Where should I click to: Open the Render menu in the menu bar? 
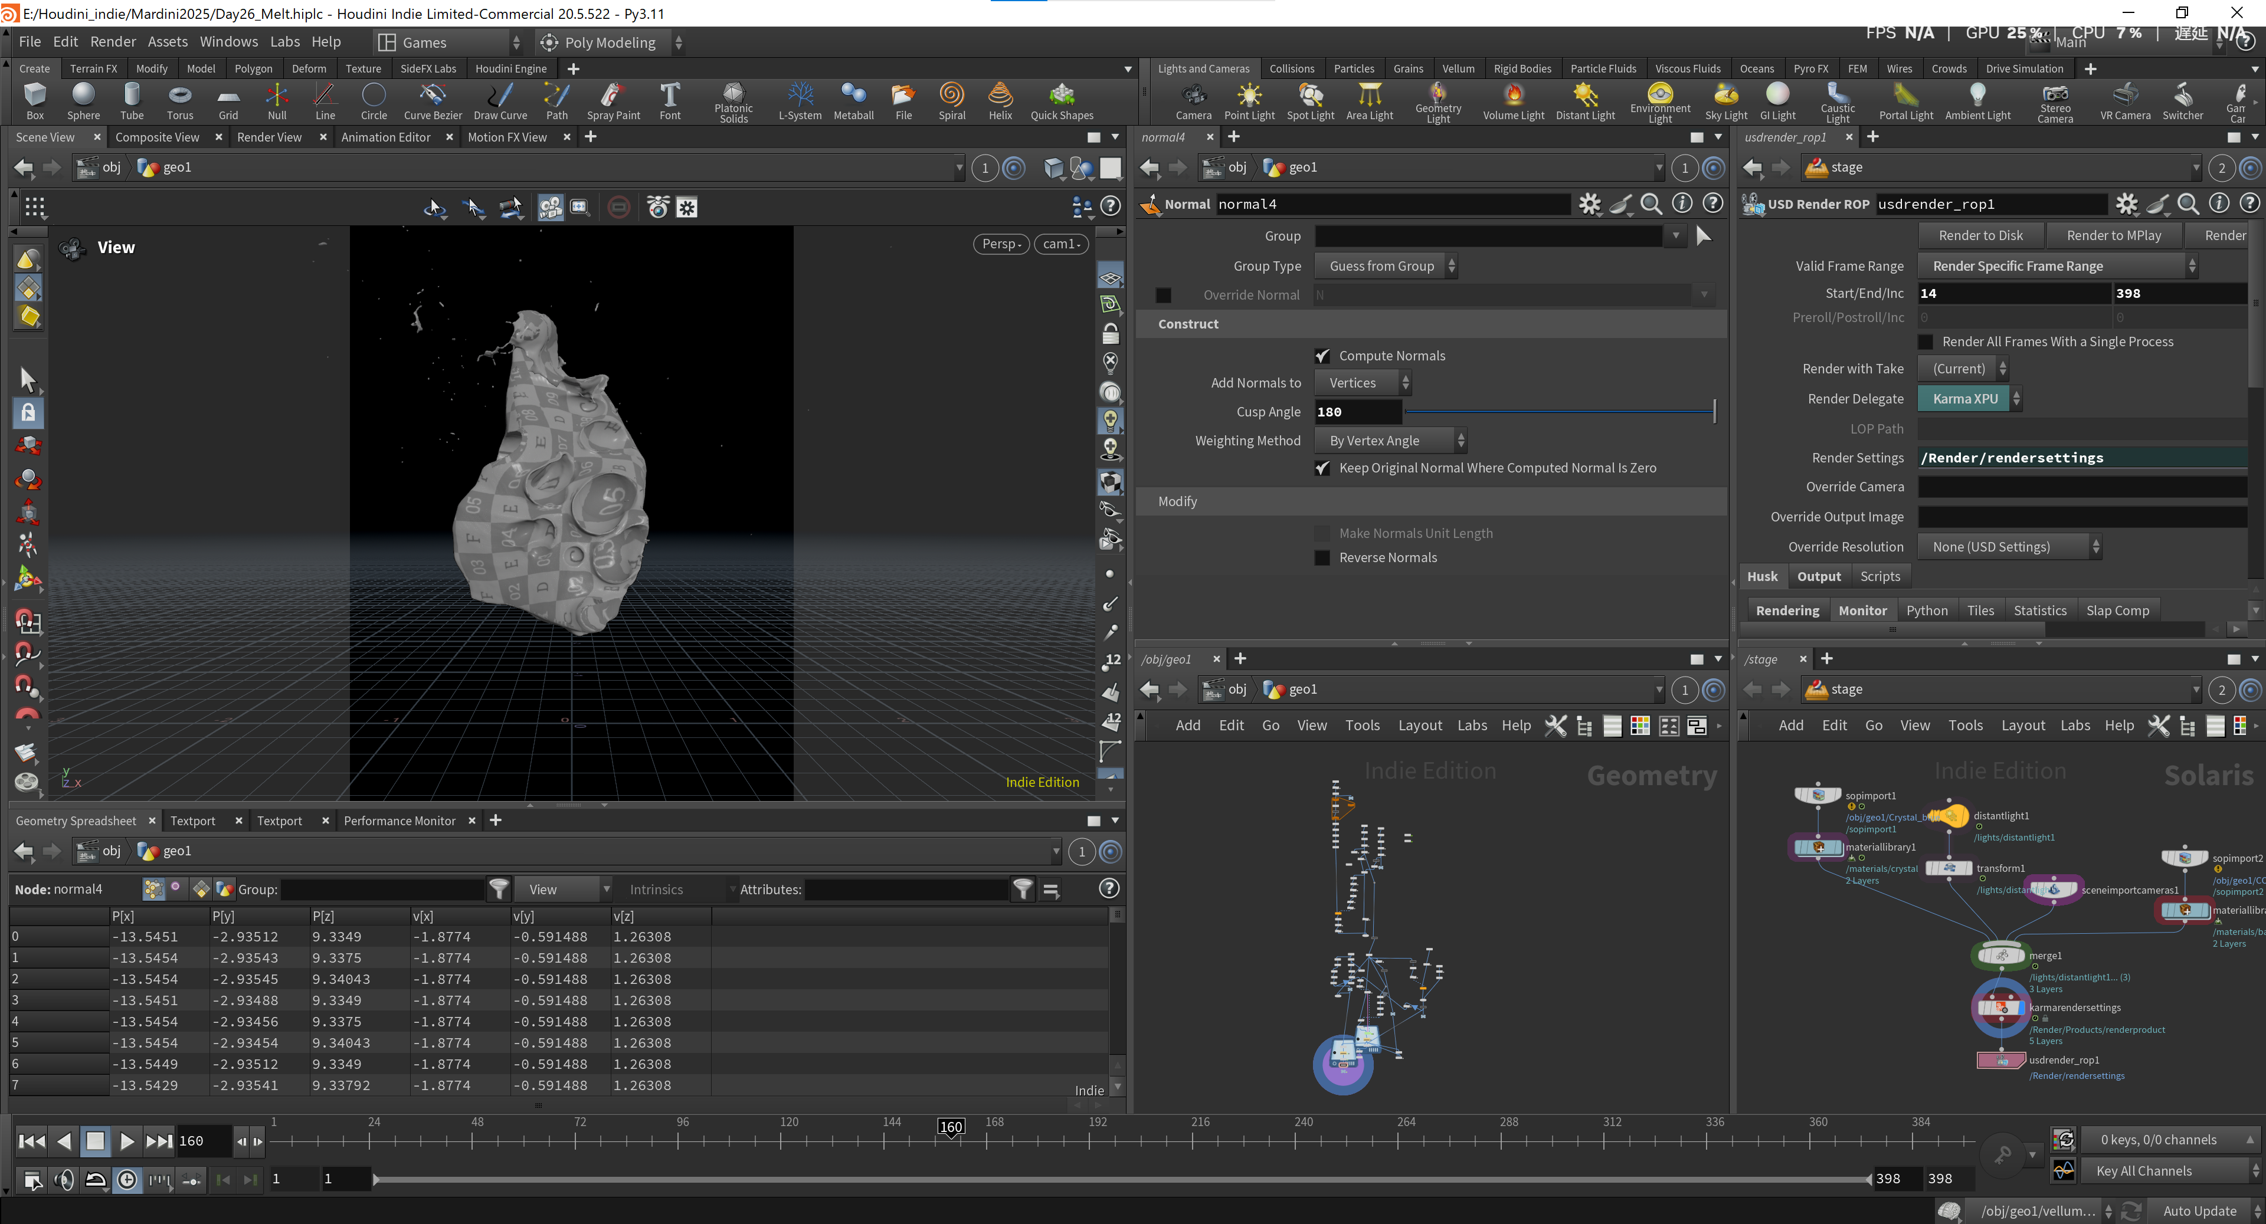coord(113,41)
